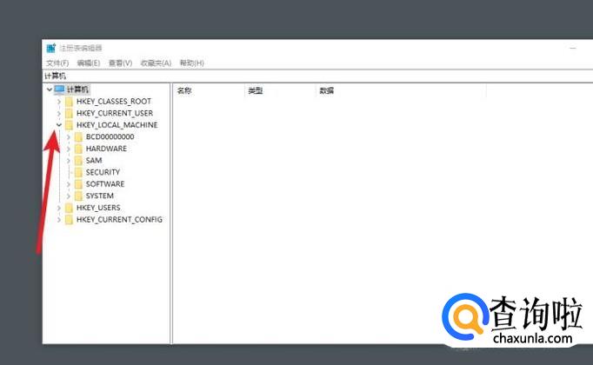Screen dimensions: 593x365
Task: Select the BCD00000000 key label
Action: (x=110, y=136)
